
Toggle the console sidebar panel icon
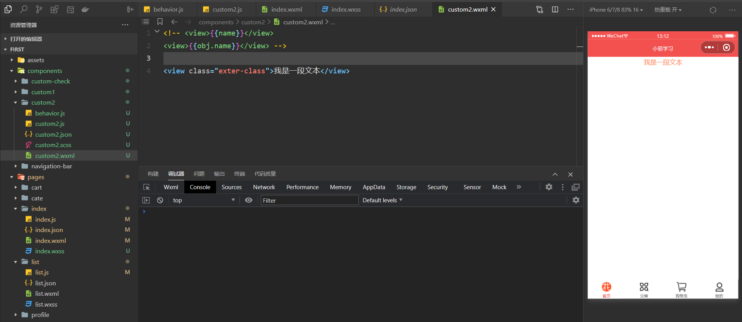click(146, 200)
